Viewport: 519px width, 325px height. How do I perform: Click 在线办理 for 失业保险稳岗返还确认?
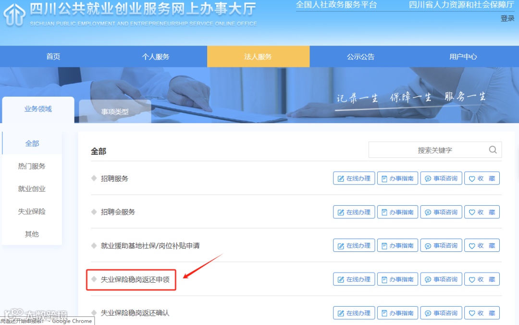pos(354,313)
